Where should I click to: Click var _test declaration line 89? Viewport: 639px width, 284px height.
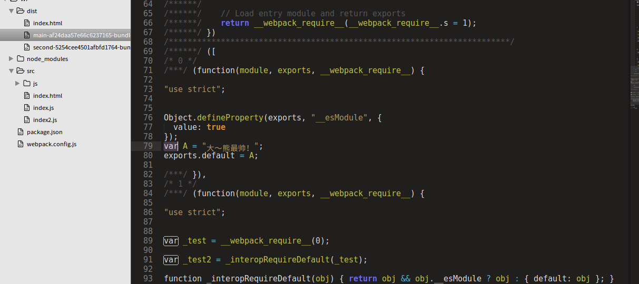click(x=247, y=241)
